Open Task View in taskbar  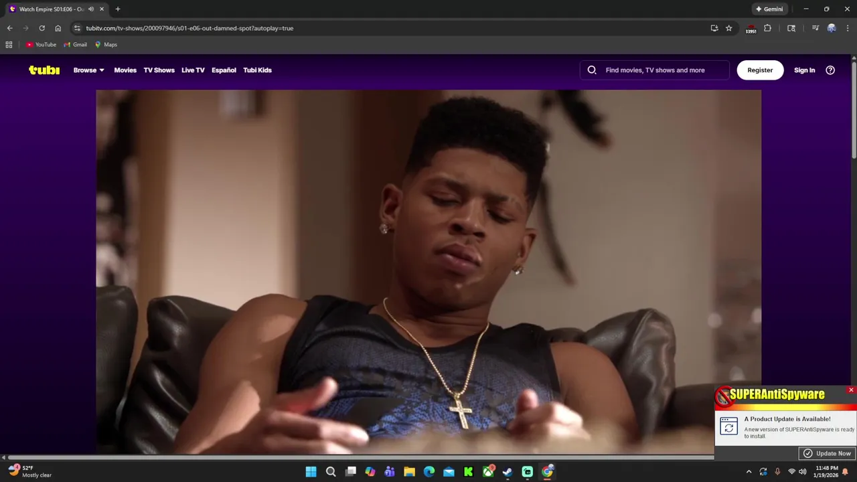coord(350,472)
